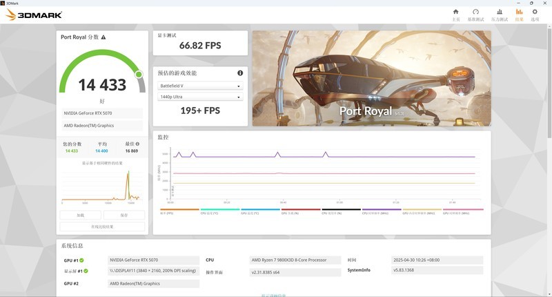
Task: Click the SystemInfo v5.83.1368 field
Action: (x=437, y=270)
